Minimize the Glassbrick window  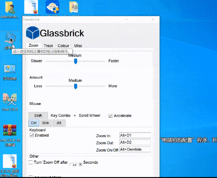tap(126, 19)
